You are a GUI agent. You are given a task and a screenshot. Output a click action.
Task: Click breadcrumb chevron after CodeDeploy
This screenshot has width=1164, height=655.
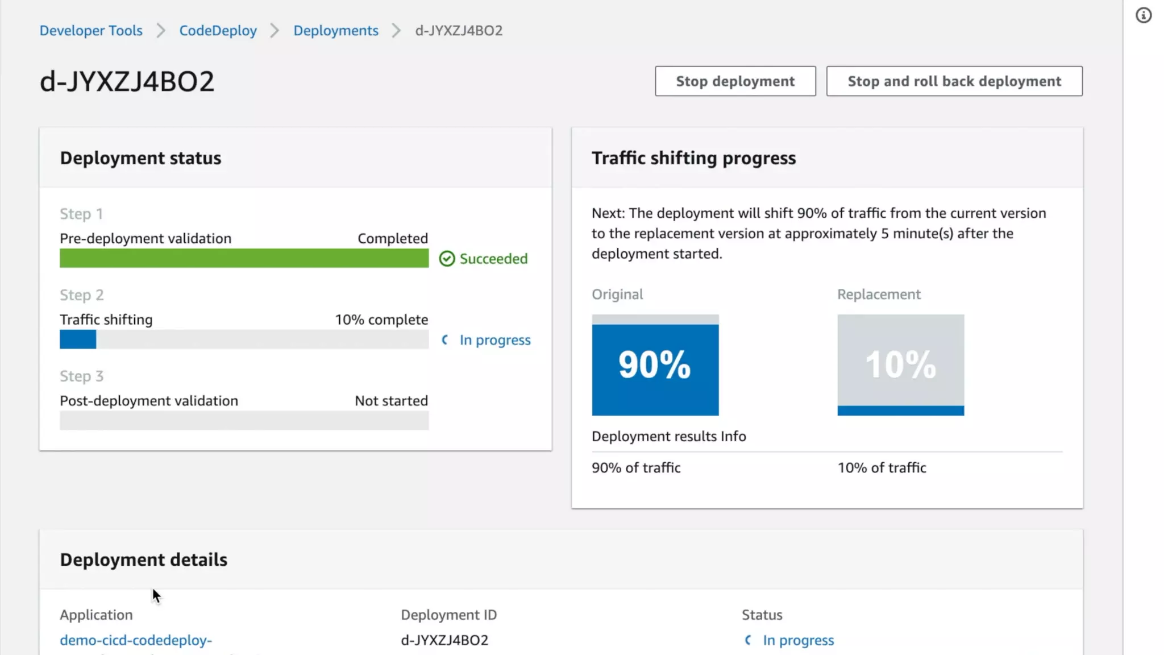point(275,31)
